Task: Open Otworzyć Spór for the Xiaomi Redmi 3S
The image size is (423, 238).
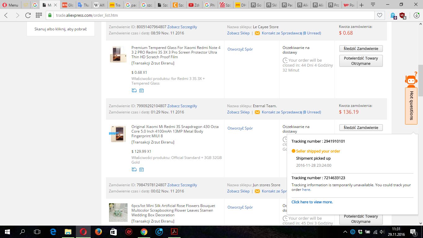Action: (x=240, y=128)
